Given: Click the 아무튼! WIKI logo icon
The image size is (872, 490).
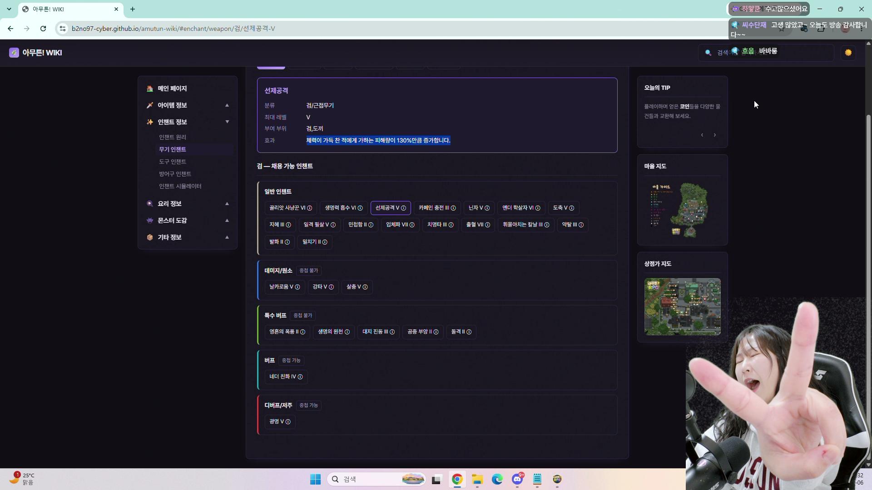Looking at the screenshot, I should (x=14, y=53).
